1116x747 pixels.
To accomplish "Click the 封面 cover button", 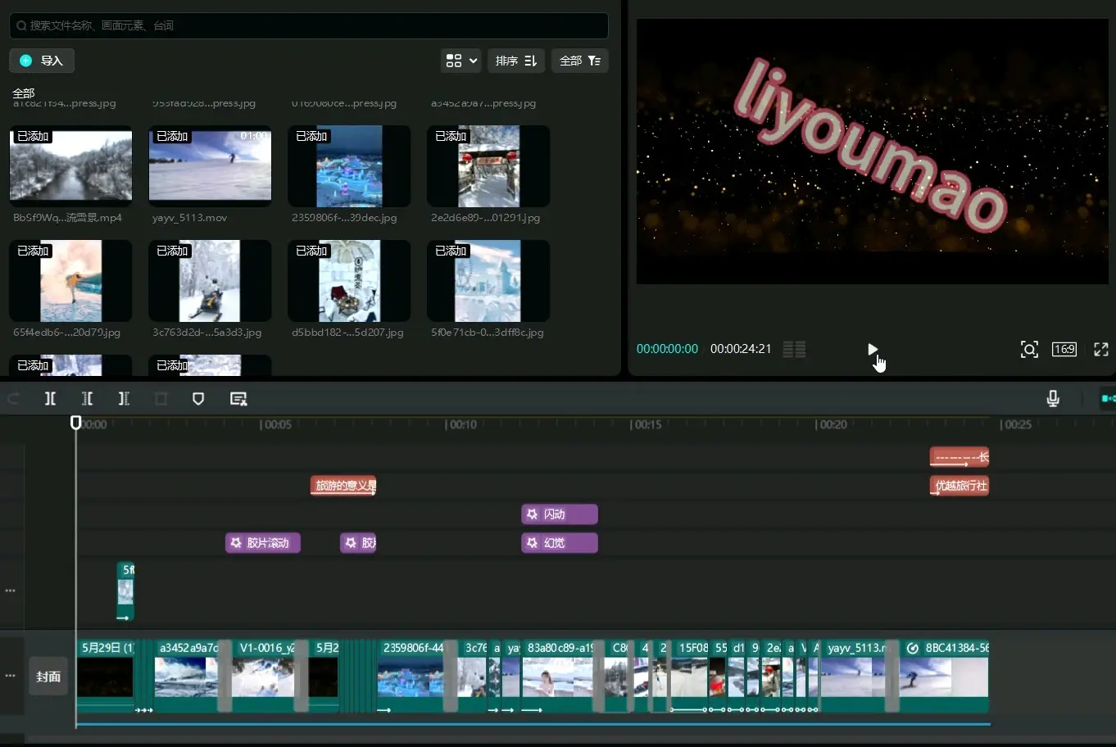I will 48,677.
